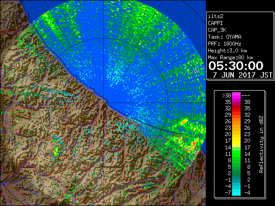Pick the cyan -7 to -4 legend swatch
This screenshot has width=275, height=206.
236,193
